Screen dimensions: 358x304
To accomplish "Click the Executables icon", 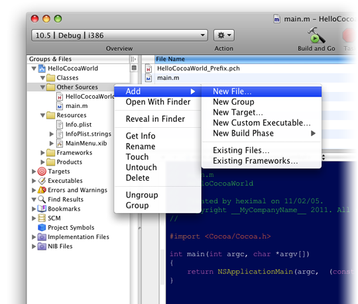I will [x=42, y=181].
